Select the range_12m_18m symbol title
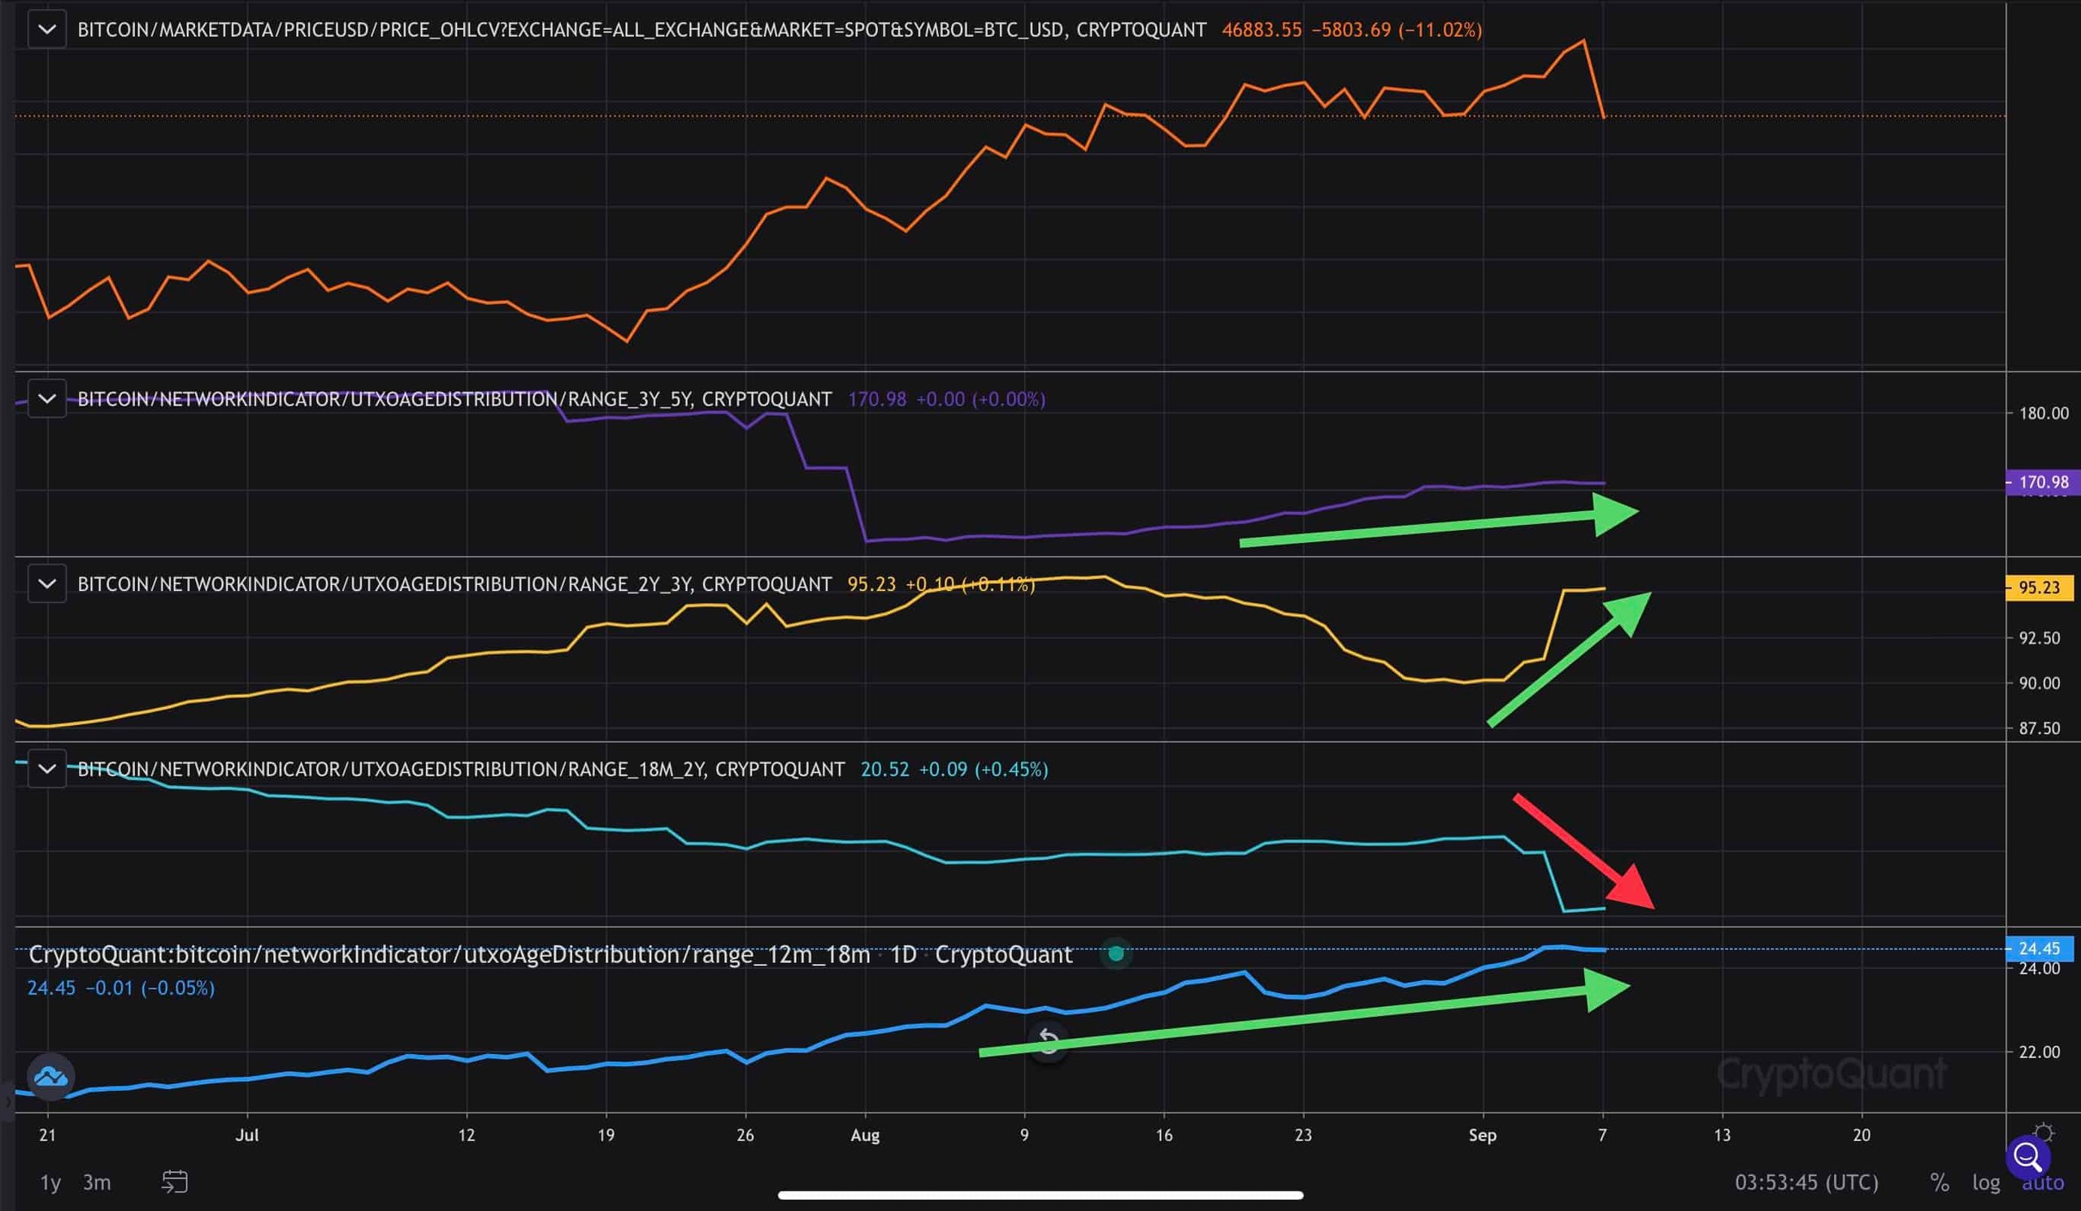The height and width of the screenshot is (1211, 2081). point(551,954)
